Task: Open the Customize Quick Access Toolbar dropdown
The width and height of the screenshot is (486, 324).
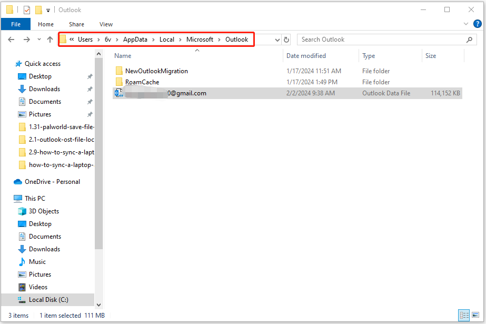Action: click(x=48, y=10)
